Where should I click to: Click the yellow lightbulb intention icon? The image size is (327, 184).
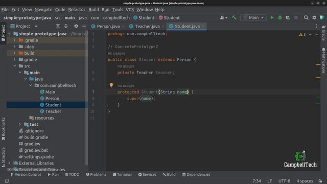click(x=111, y=85)
